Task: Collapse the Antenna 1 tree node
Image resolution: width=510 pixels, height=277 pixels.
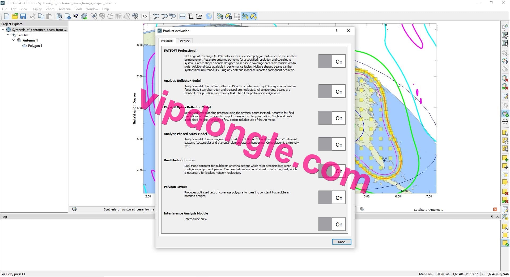Action: click(14, 40)
